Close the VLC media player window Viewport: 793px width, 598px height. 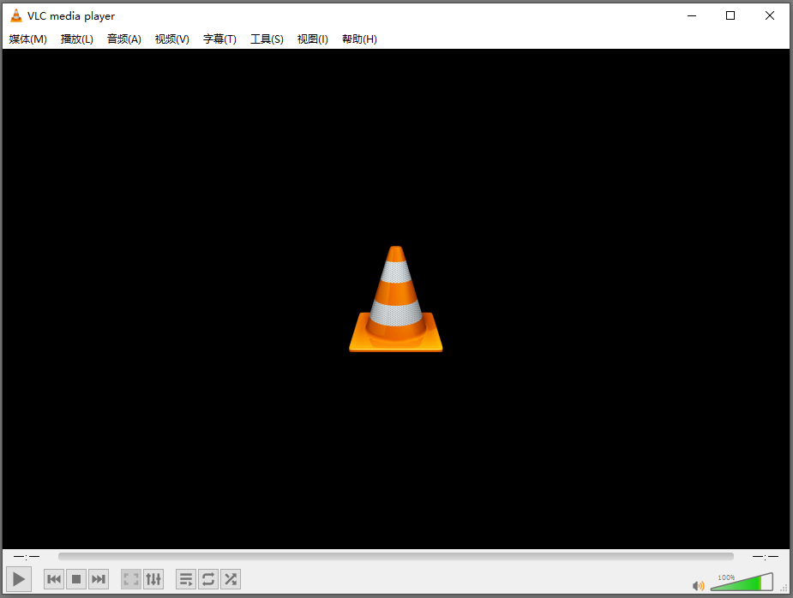click(x=770, y=15)
